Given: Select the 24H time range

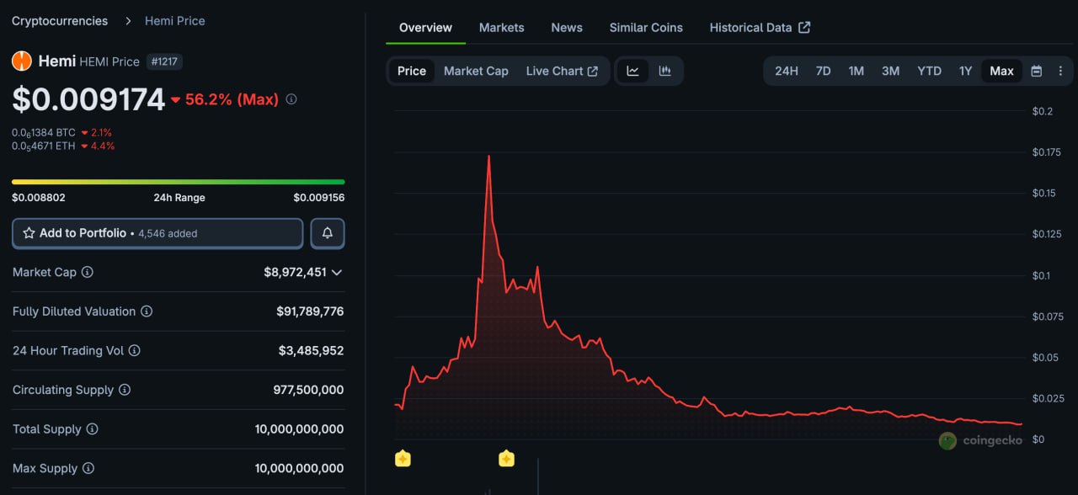Looking at the screenshot, I should pos(787,71).
